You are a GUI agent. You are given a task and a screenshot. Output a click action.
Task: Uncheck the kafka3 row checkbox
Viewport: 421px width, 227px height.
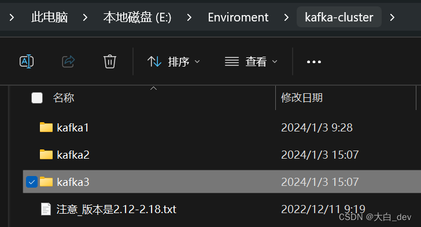[x=32, y=182]
